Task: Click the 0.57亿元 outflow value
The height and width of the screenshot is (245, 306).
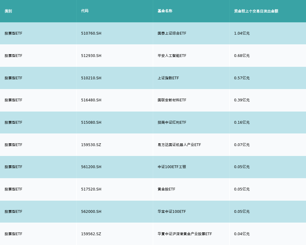Action: tap(242, 78)
